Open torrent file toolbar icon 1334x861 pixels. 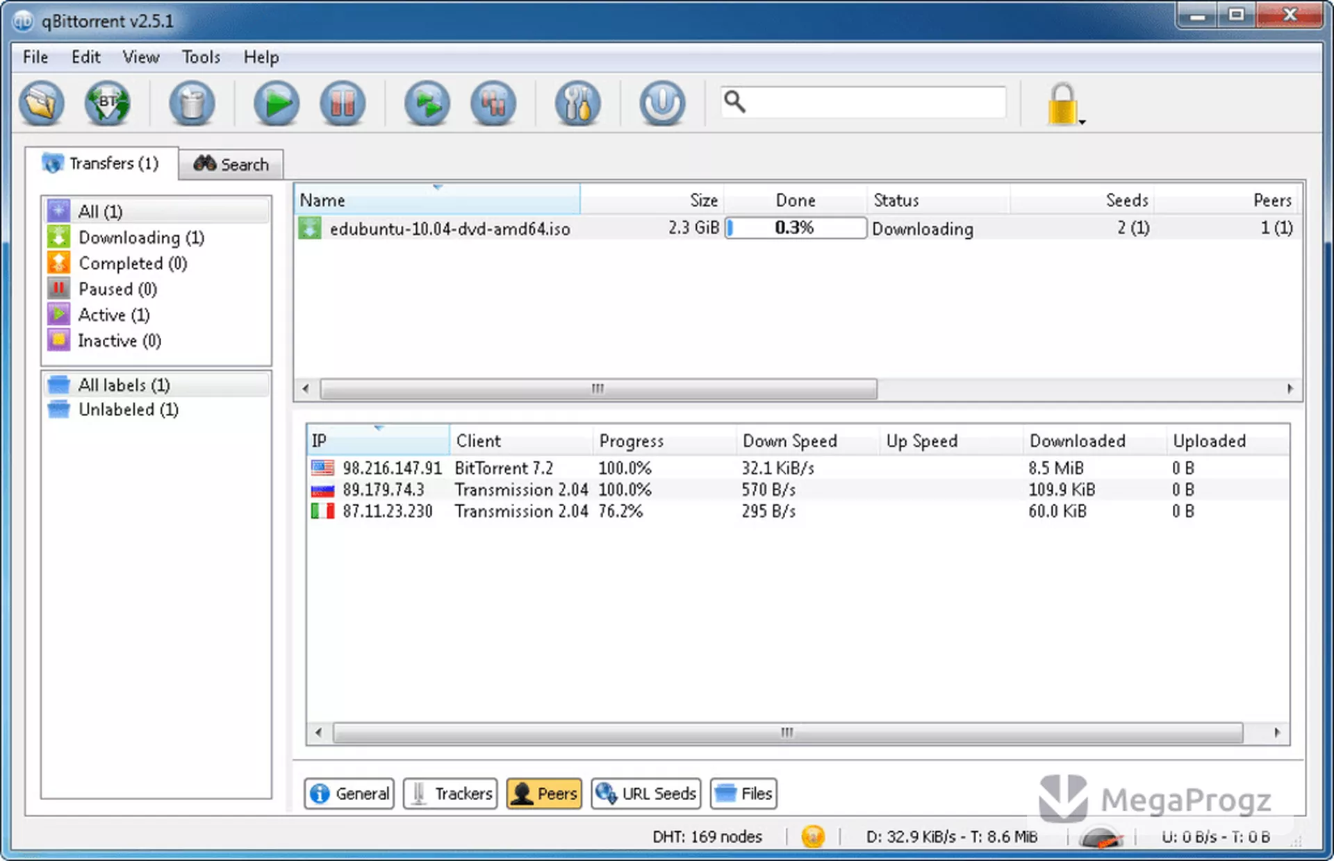[42, 103]
